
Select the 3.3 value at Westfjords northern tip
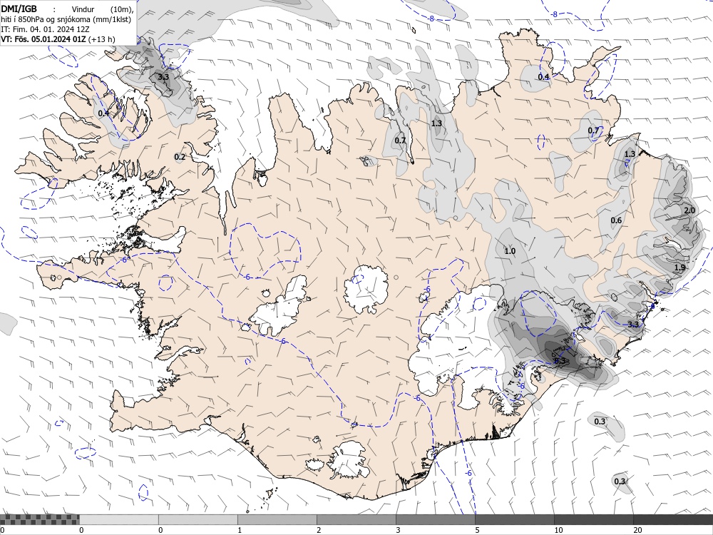(163, 77)
